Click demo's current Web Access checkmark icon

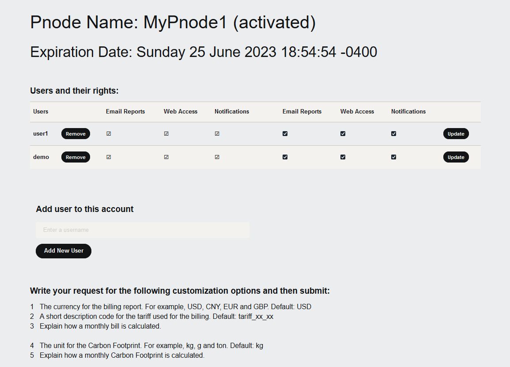coord(166,157)
